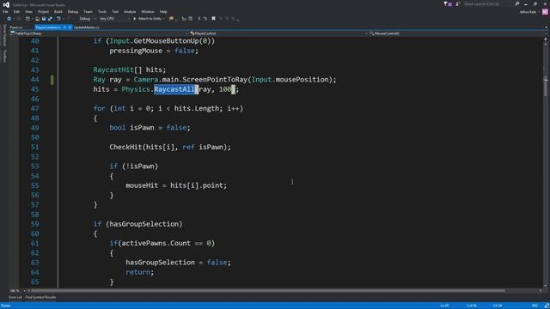Click the Save All toolbar icon
Screen dimensions: 550x309
coord(50,19)
